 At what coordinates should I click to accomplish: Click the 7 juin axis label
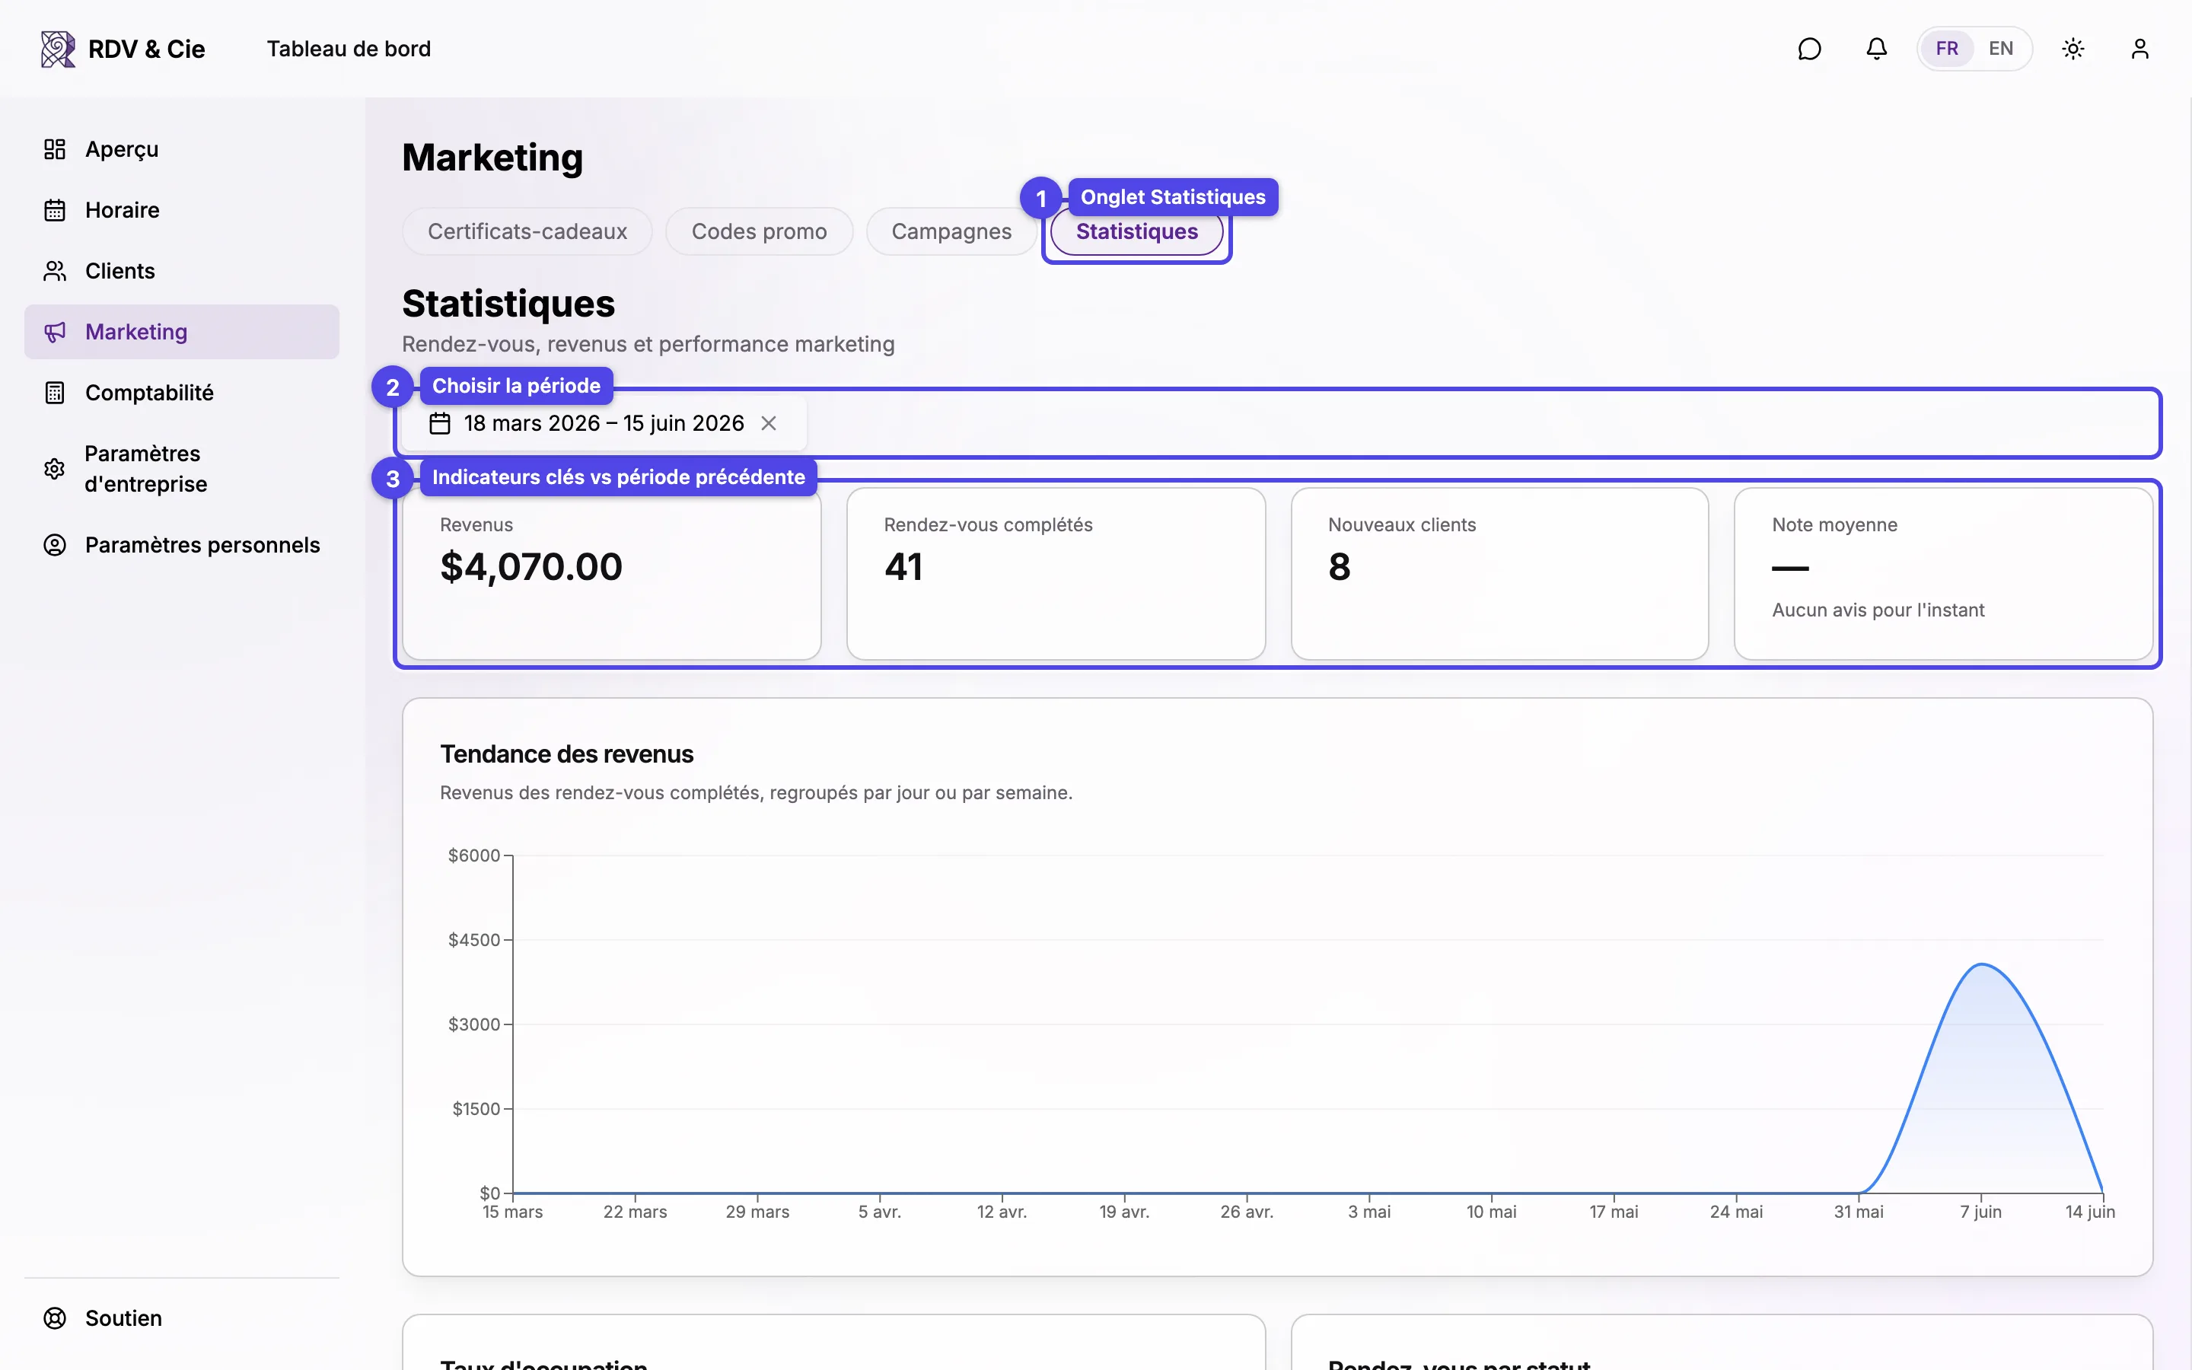point(1981,1212)
